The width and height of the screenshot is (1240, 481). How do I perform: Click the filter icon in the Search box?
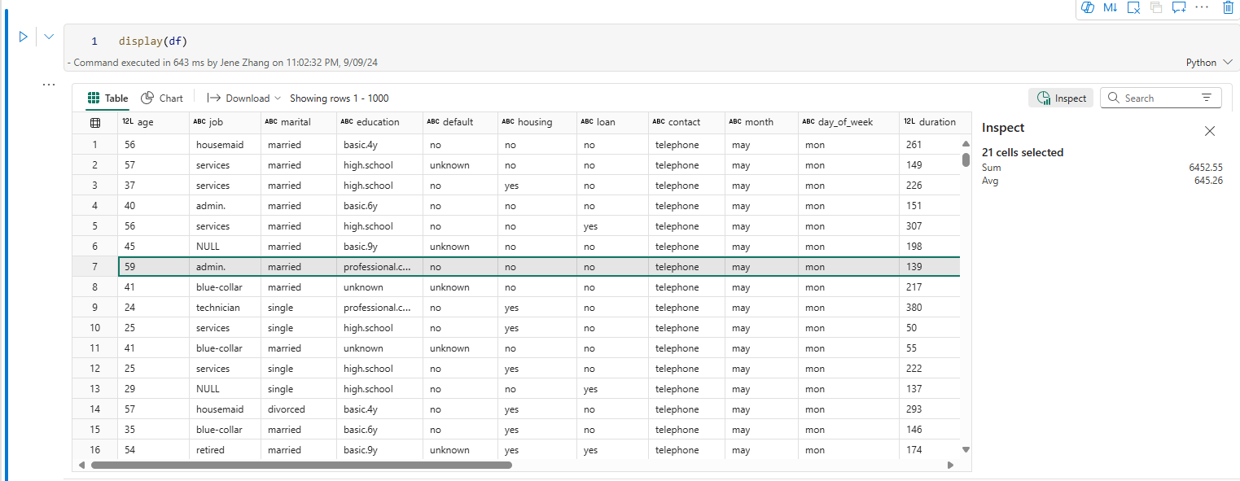tap(1207, 98)
